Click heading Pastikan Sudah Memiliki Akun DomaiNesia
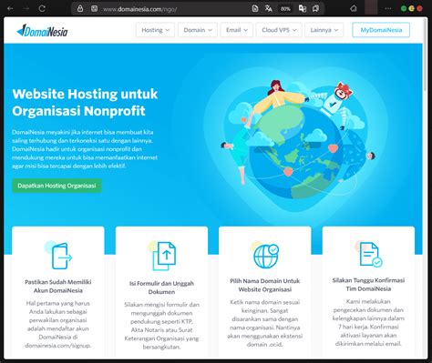The width and height of the screenshot is (432, 363). (58, 287)
